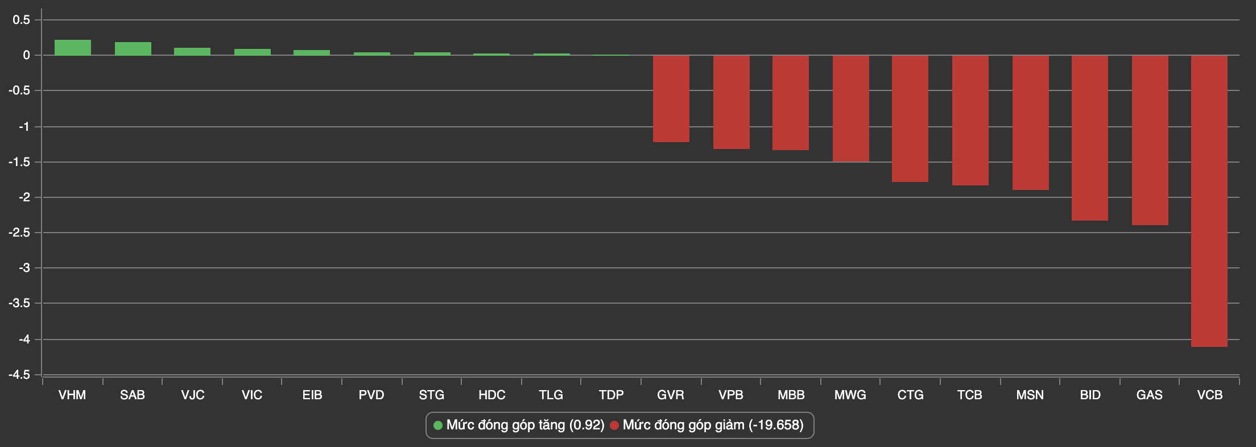Select the VCB red bar
1256x447 pixels.
[x=1209, y=201]
